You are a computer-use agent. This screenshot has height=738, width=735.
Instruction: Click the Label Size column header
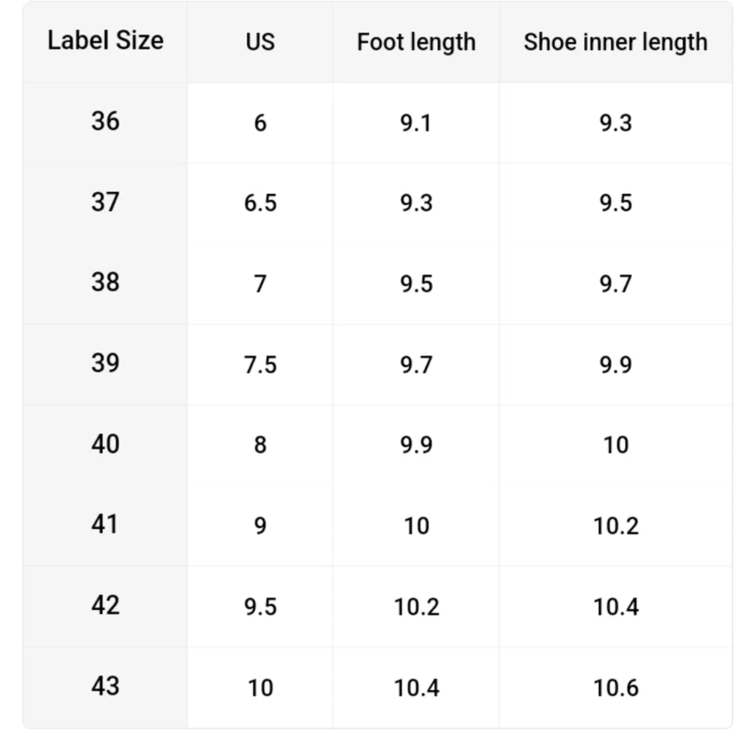105,41
